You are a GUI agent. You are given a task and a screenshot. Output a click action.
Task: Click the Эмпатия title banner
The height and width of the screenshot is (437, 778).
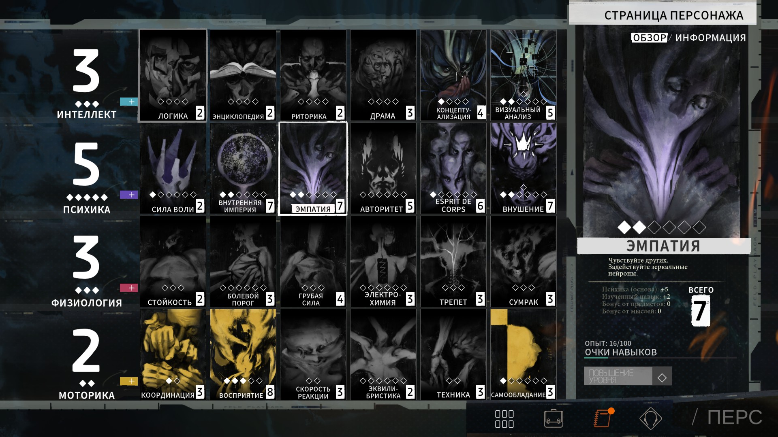(x=664, y=246)
